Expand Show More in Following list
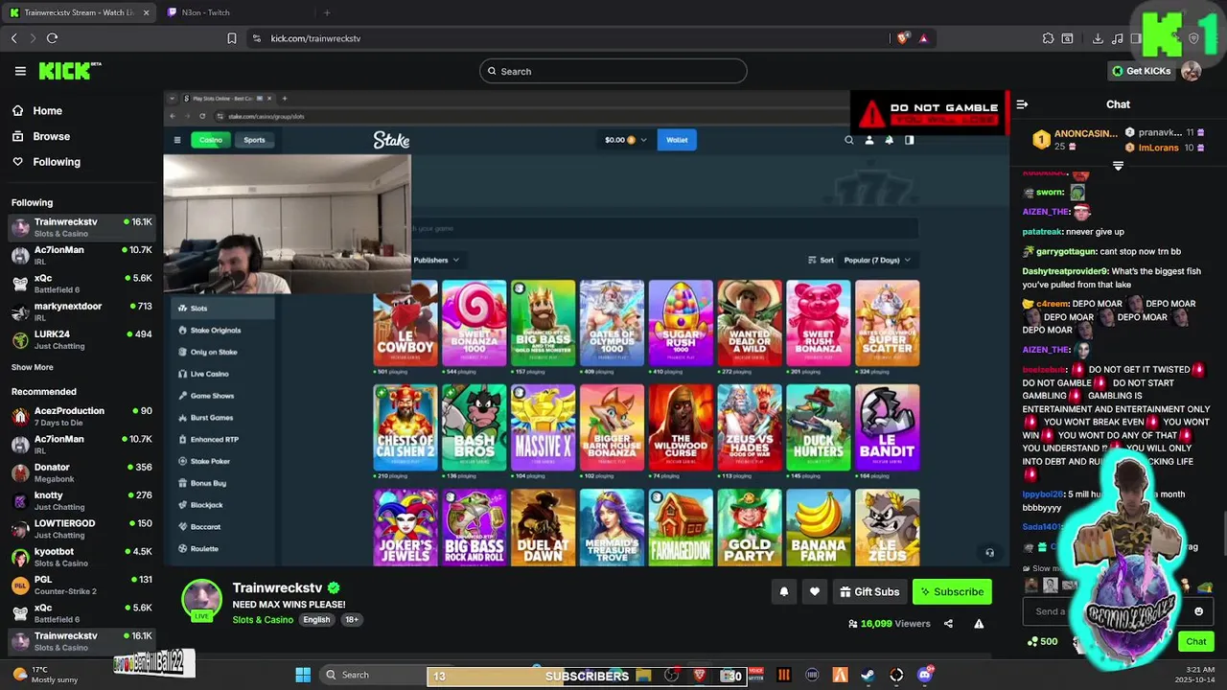The image size is (1227, 690). click(33, 367)
